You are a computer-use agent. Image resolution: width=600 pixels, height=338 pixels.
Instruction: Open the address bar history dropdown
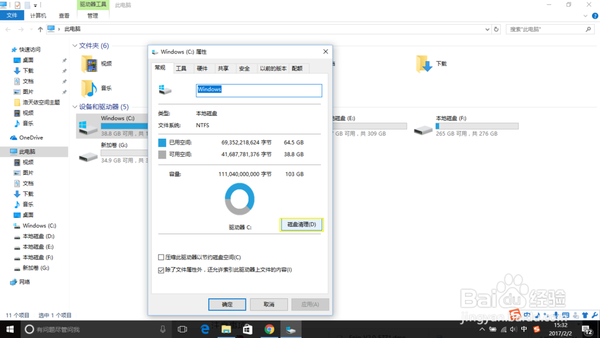[487, 29]
